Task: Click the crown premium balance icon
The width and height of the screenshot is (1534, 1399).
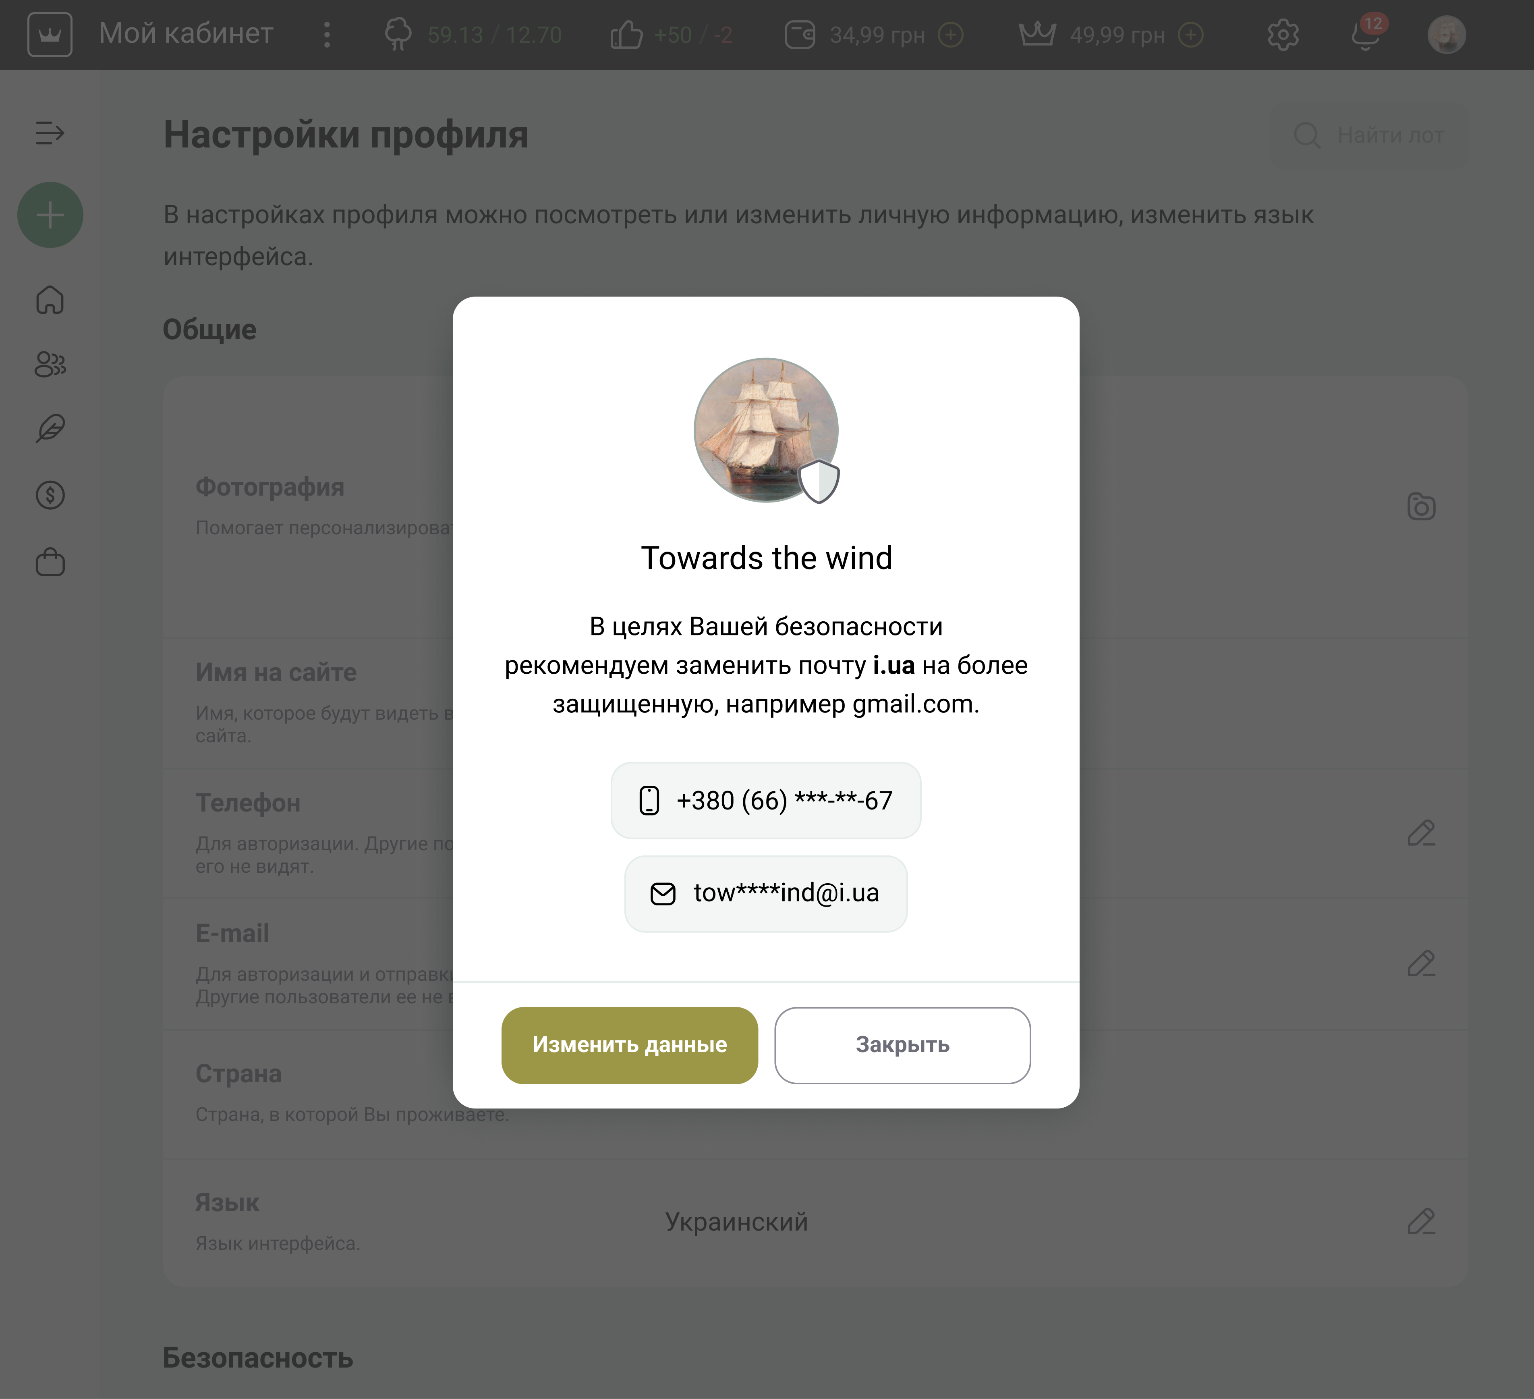Action: [x=1037, y=34]
